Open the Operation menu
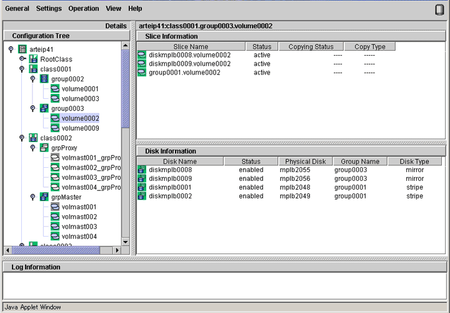The height and width of the screenshot is (313, 450). (84, 9)
